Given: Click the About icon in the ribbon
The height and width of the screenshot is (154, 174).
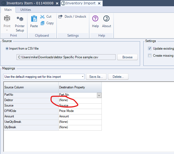Looking at the screenshot, I should pyautogui.click(x=106, y=19).
